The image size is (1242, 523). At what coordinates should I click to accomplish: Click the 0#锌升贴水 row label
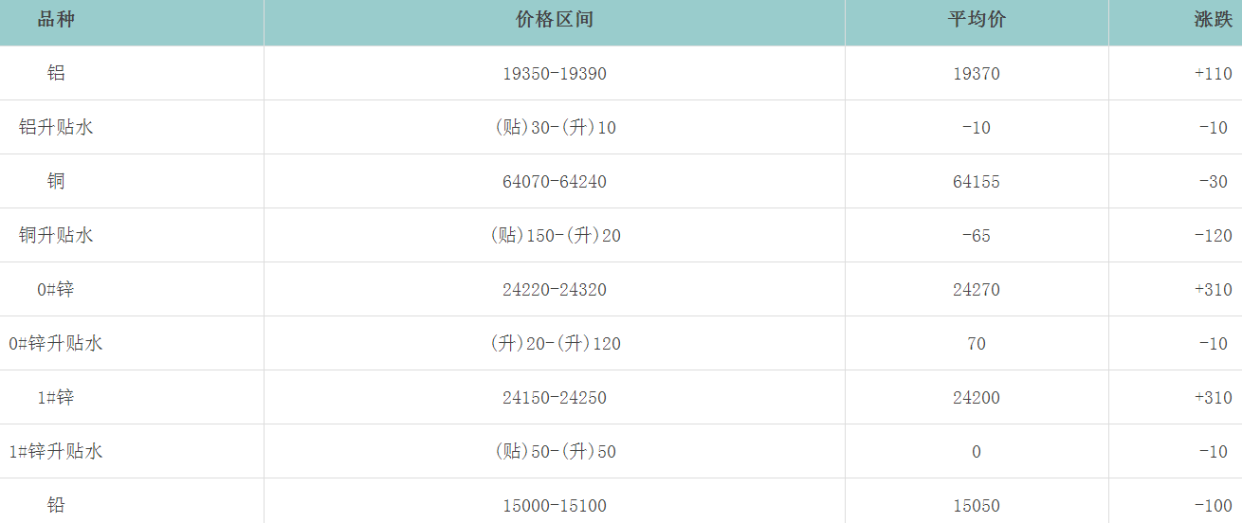click(56, 343)
